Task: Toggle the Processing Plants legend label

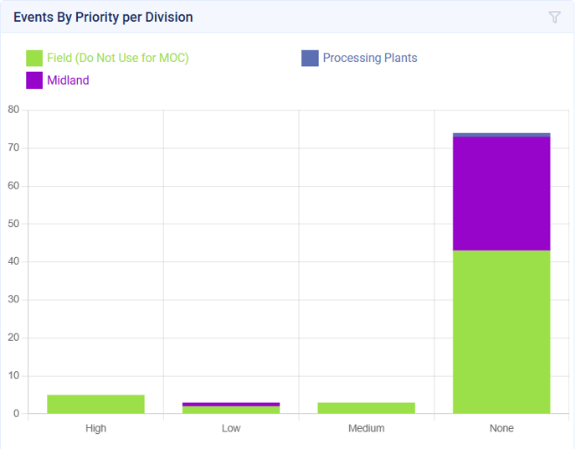Action: [x=369, y=58]
